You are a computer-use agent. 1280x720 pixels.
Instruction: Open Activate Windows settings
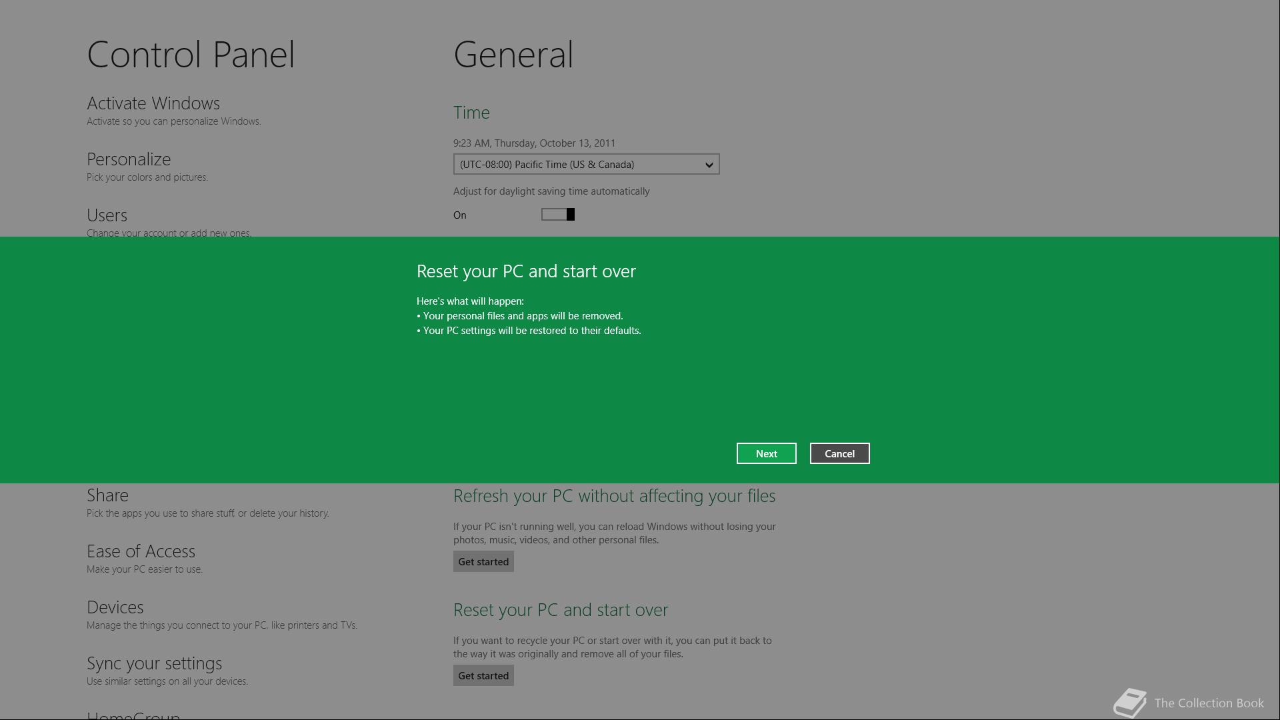coord(153,103)
